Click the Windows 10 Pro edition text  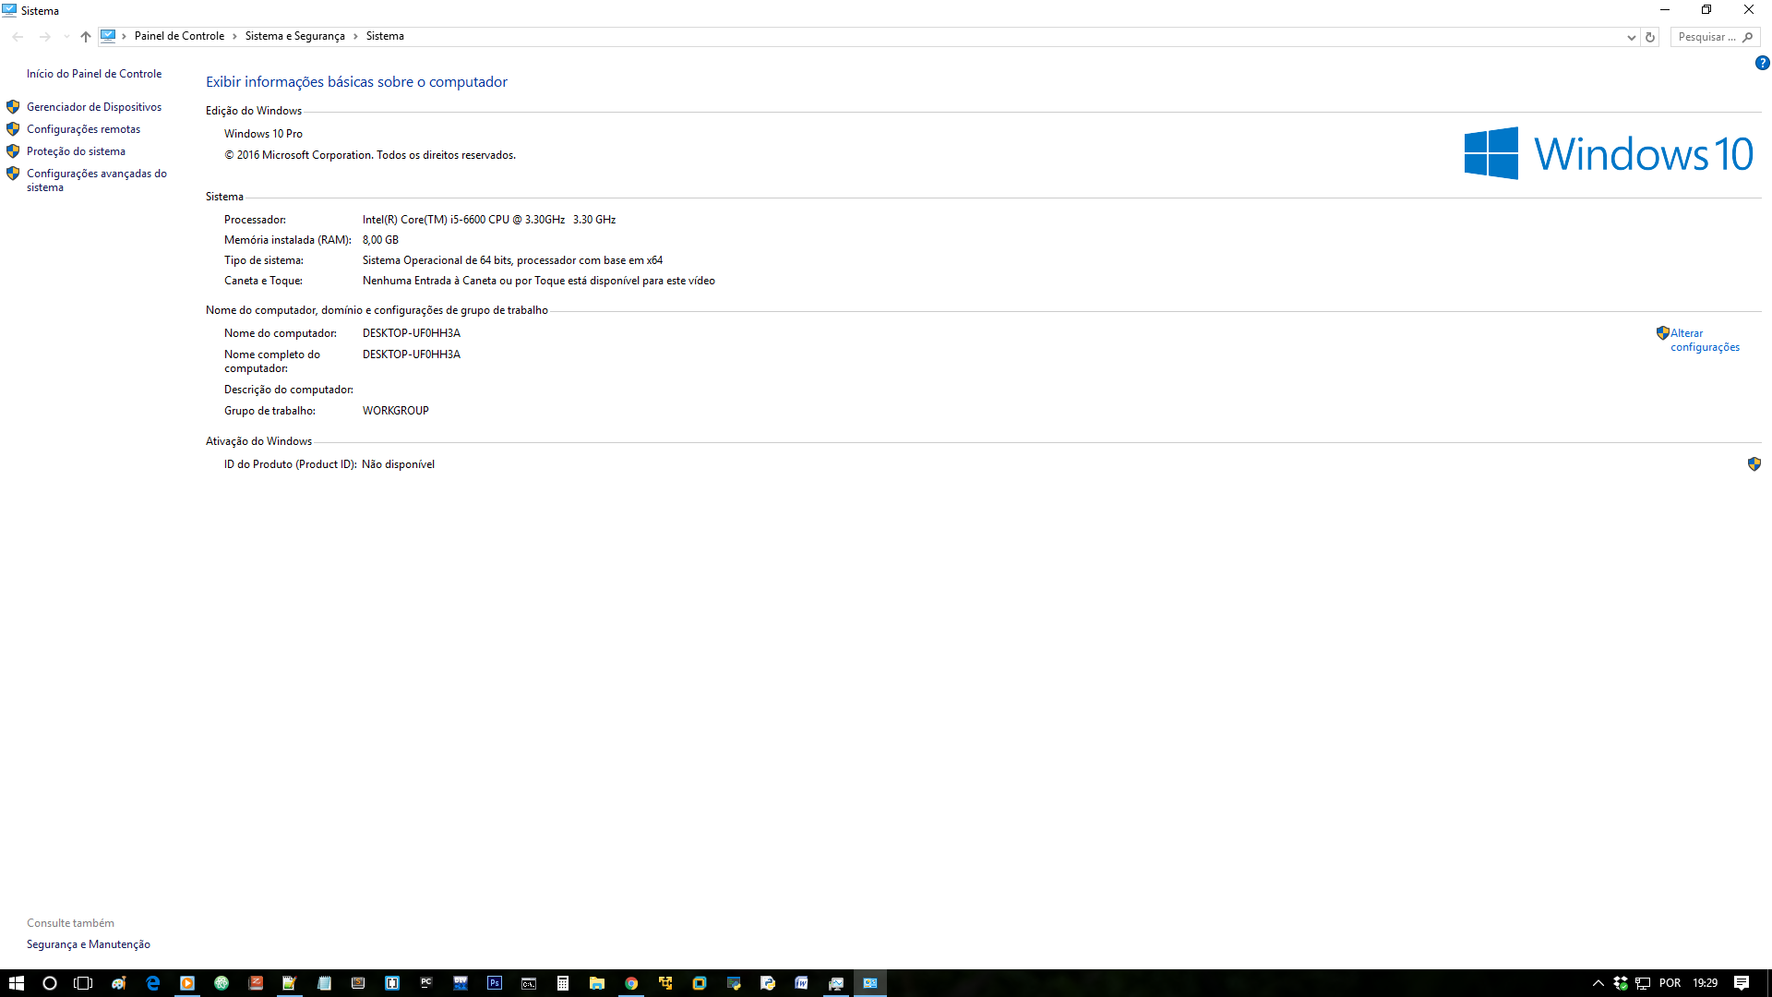[263, 134]
